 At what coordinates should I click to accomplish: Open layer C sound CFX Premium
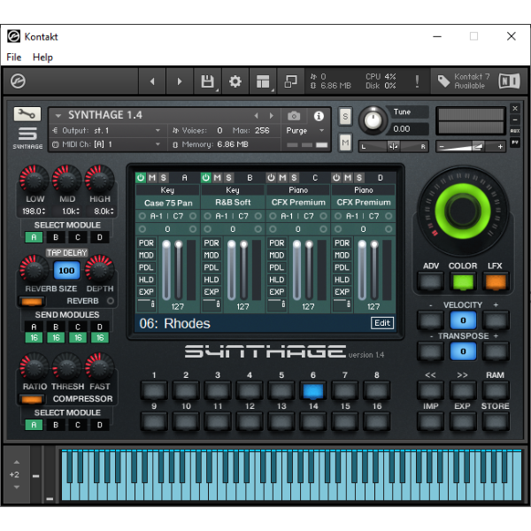pyautogui.click(x=298, y=203)
